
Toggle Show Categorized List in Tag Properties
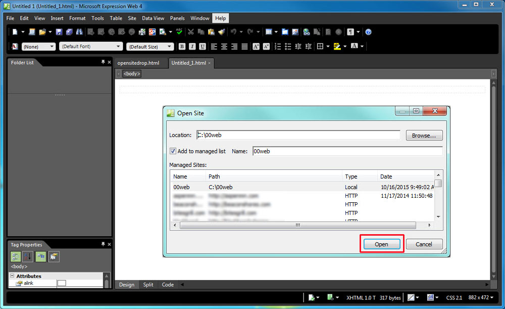[15, 256]
